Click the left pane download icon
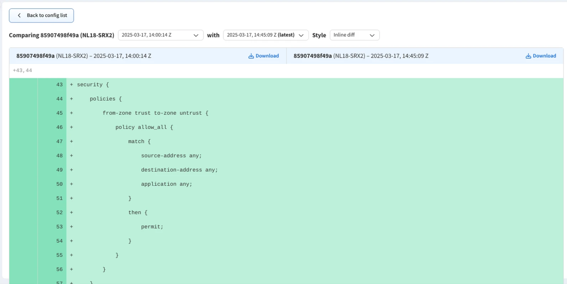The height and width of the screenshot is (284, 567). [251, 56]
